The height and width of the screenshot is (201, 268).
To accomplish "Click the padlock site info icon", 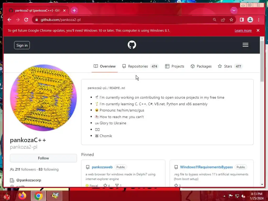I will [37, 20].
